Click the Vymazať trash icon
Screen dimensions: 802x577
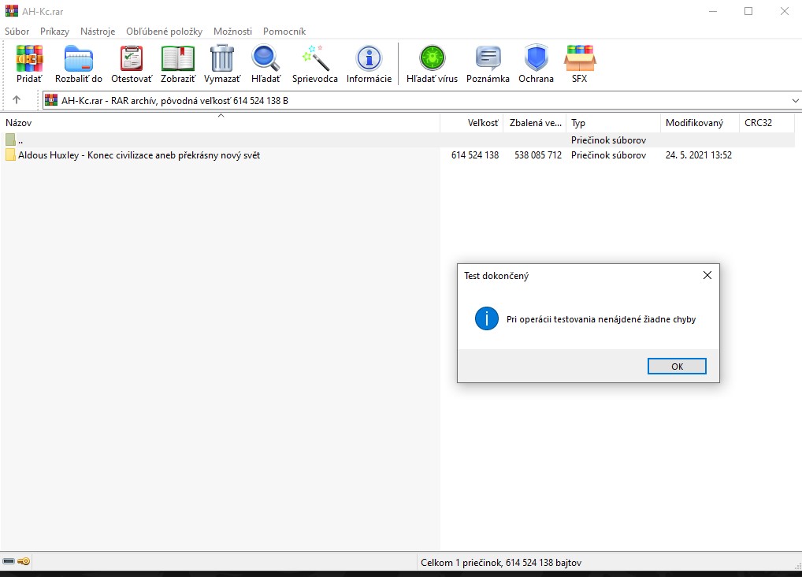pyautogui.click(x=222, y=58)
